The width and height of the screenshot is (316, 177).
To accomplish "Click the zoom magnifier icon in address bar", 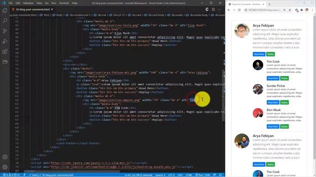I will 284,10.
